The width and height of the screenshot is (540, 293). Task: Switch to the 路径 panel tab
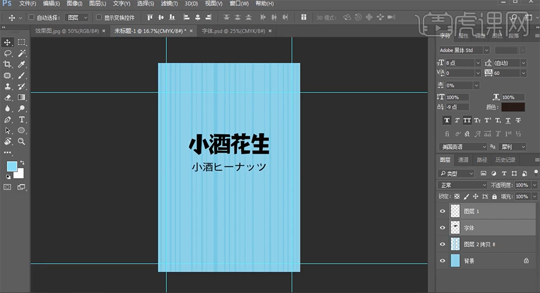pos(482,160)
